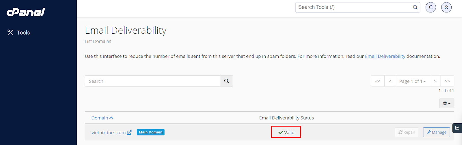Go to first page with << button
462x145 pixels.
378,81
